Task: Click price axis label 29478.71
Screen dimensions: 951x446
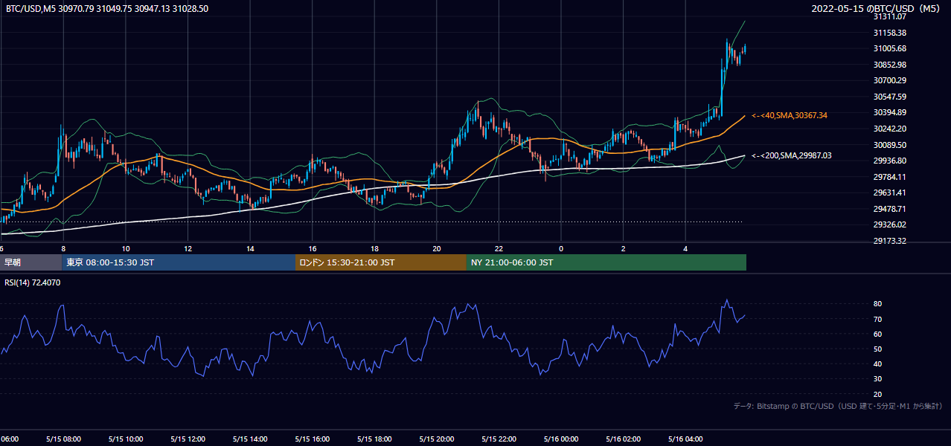Action: click(x=889, y=209)
